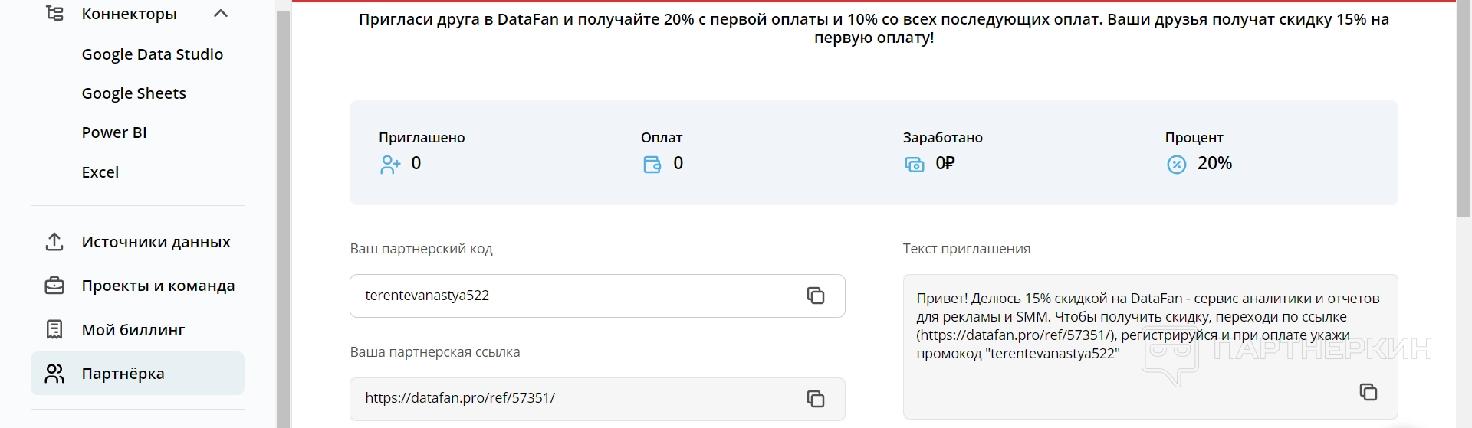Copy the partner code terentevanastya522
Viewport: 1472px width, 428px height.
point(815,296)
